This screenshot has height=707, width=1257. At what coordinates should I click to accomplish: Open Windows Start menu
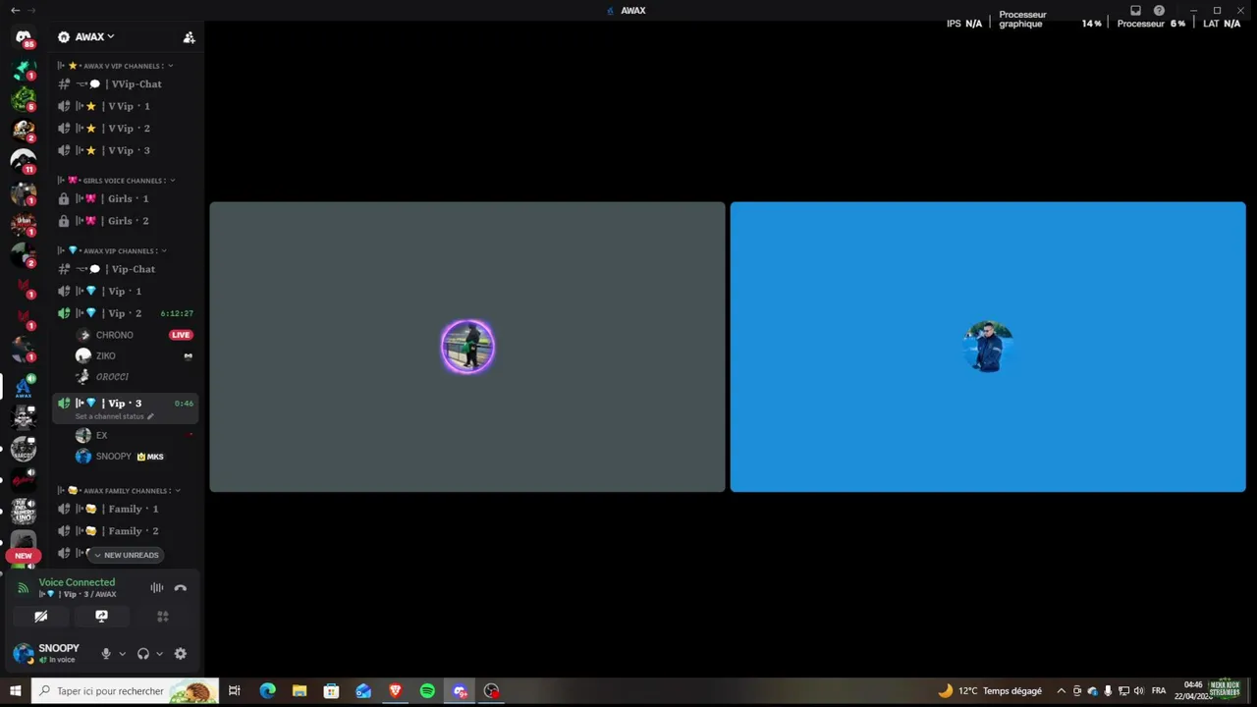[x=15, y=691]
